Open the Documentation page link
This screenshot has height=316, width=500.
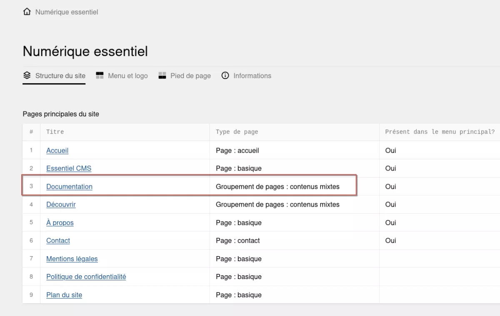coord(70,187)
